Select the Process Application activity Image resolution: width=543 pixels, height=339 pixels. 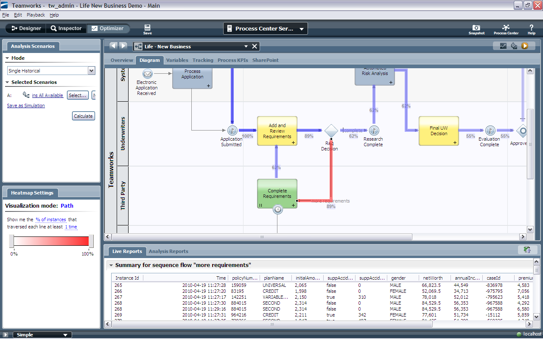193,78
